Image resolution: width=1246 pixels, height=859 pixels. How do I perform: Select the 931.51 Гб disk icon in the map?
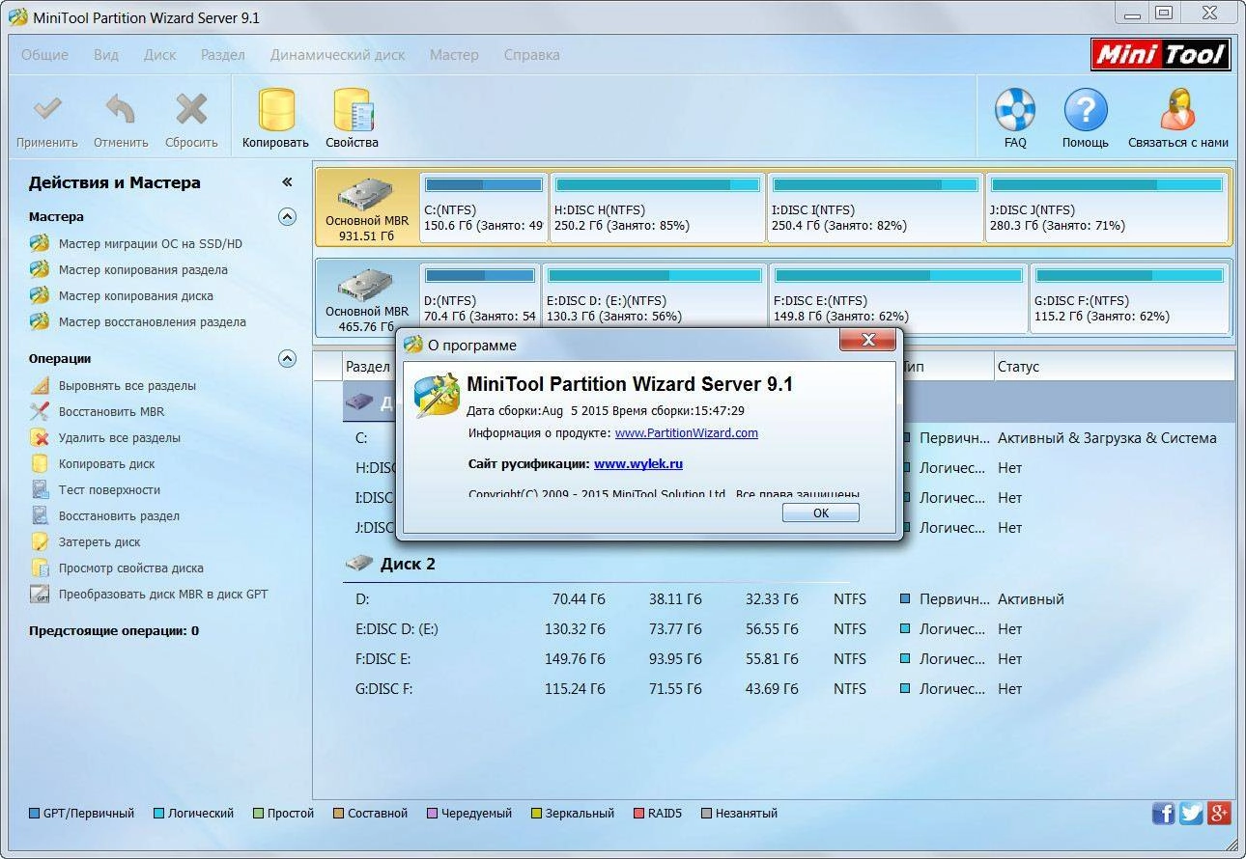click(x=366, y=196)
